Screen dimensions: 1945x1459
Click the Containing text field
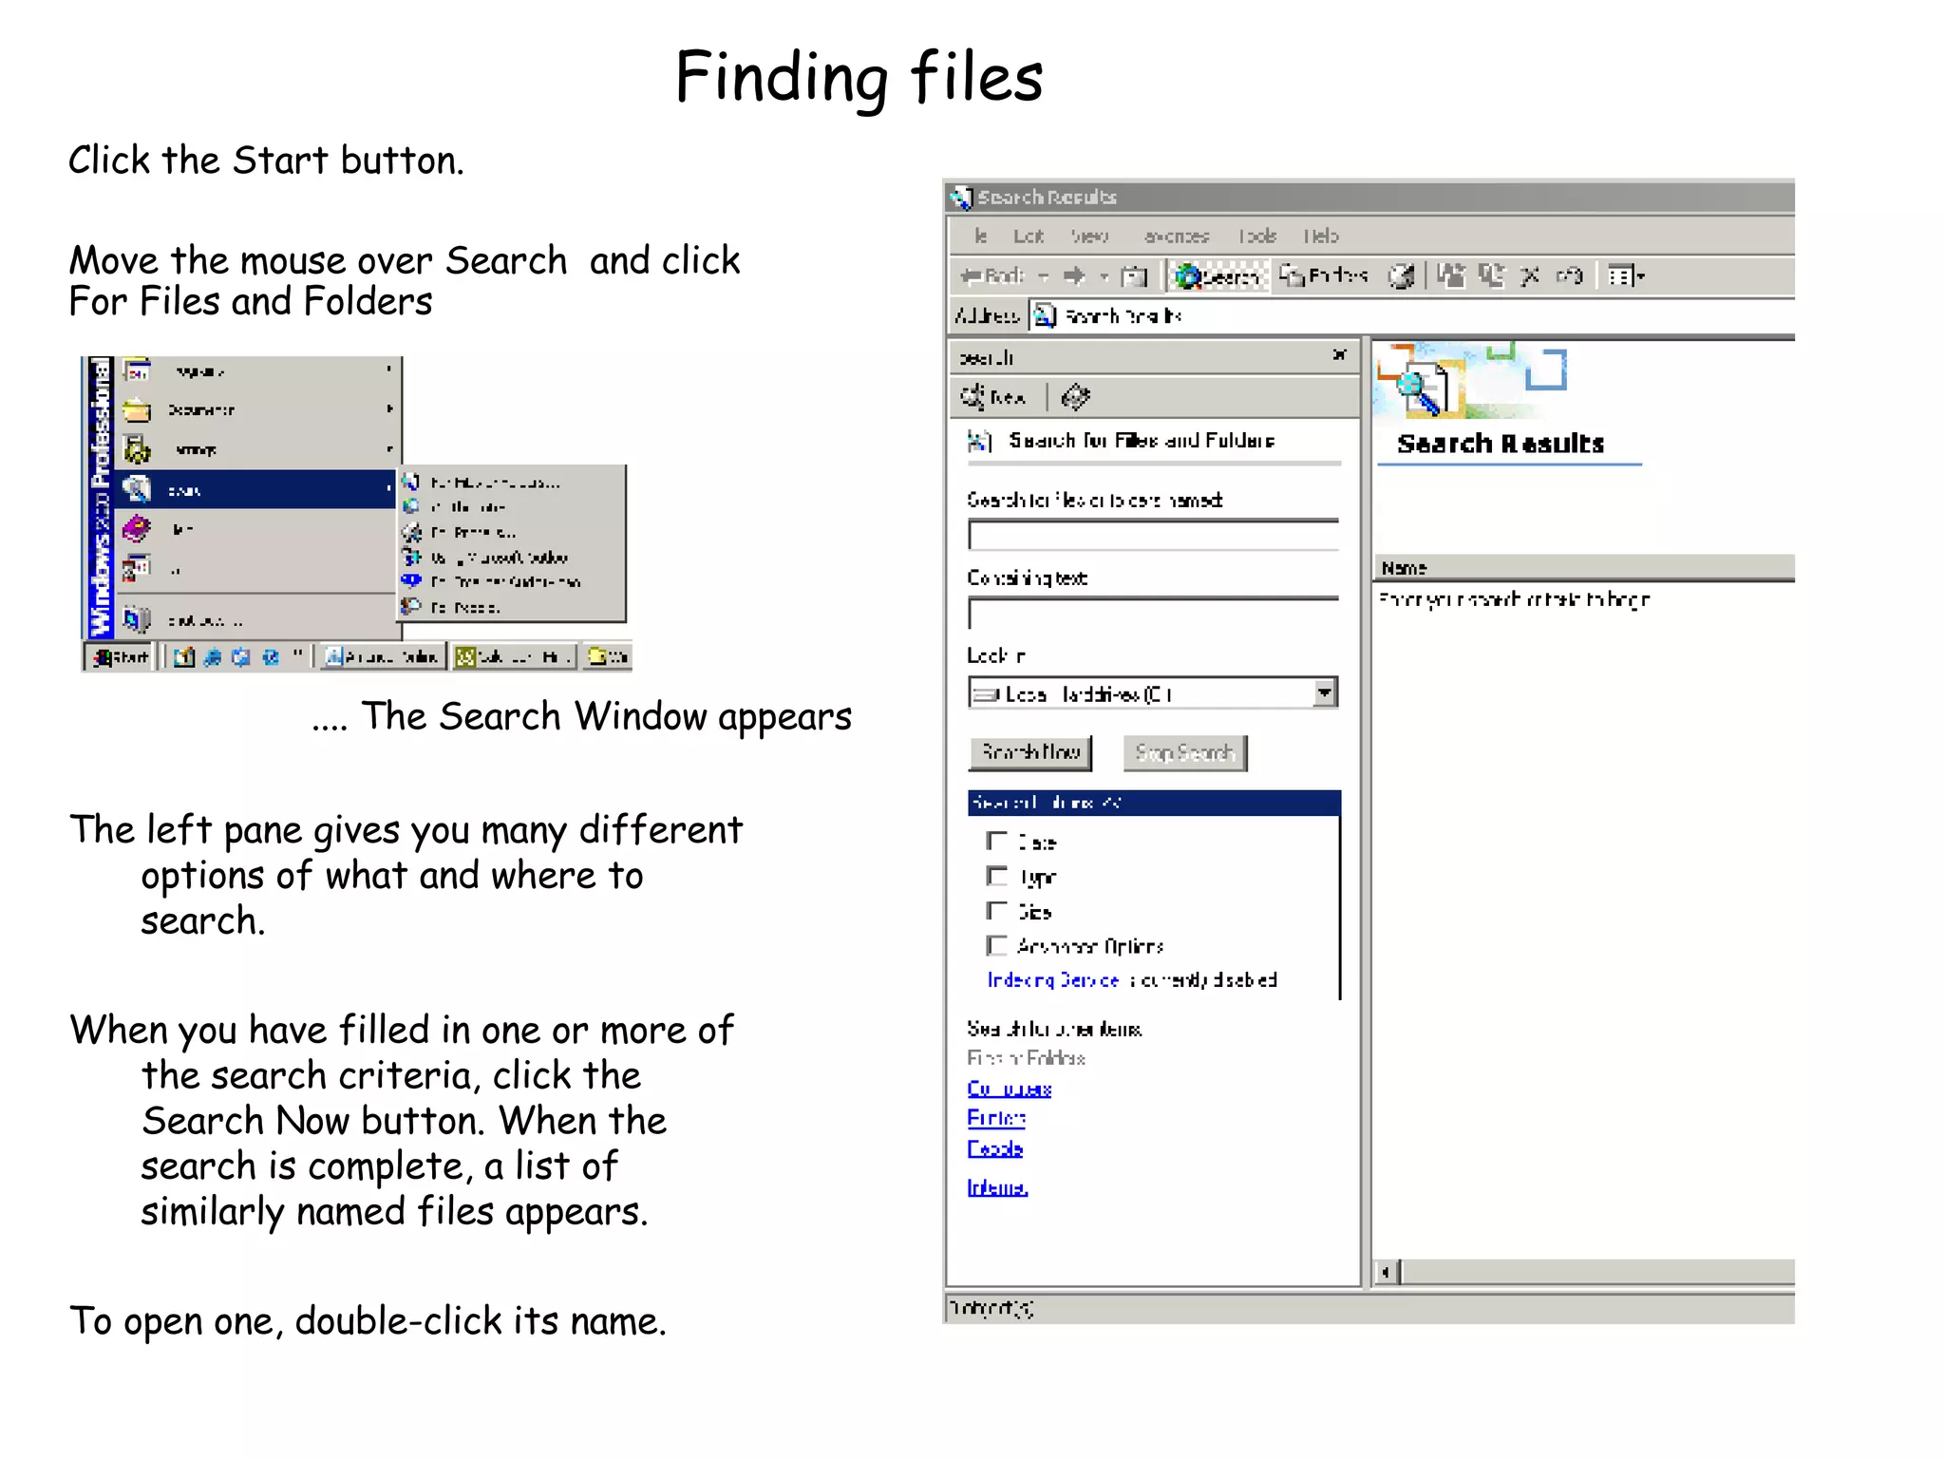[x=1154, y=613]
